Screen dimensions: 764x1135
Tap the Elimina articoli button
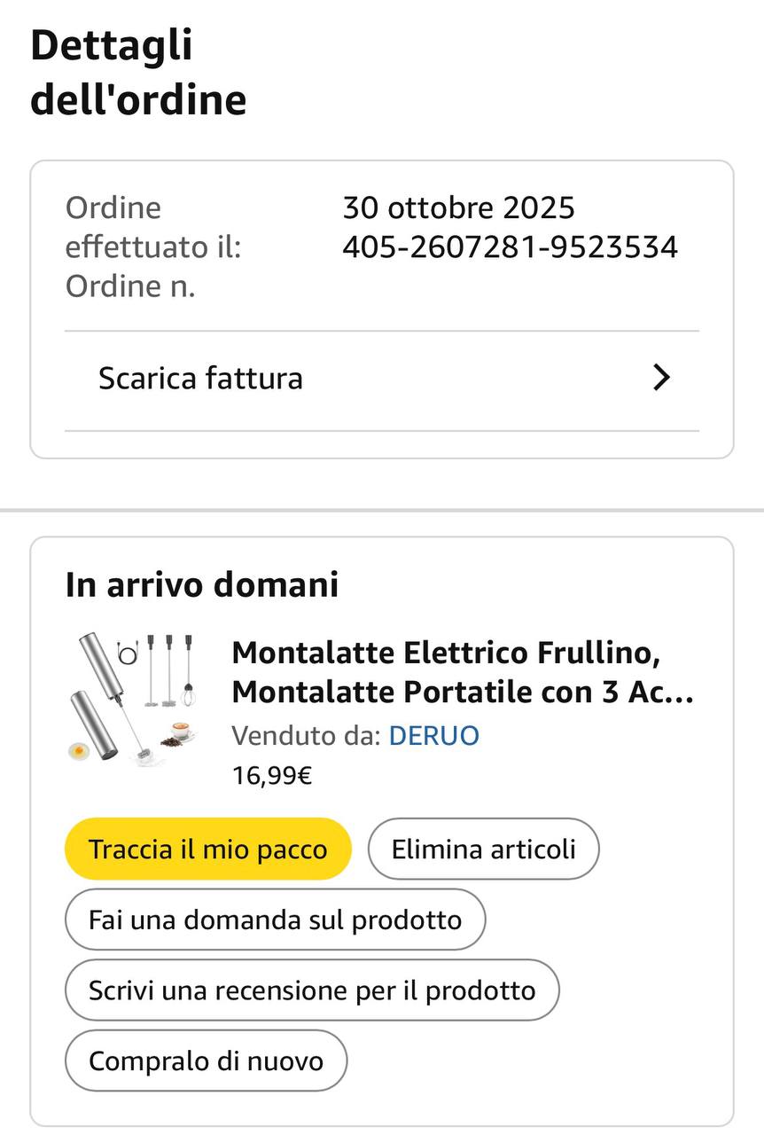click(x=483, y=849)
